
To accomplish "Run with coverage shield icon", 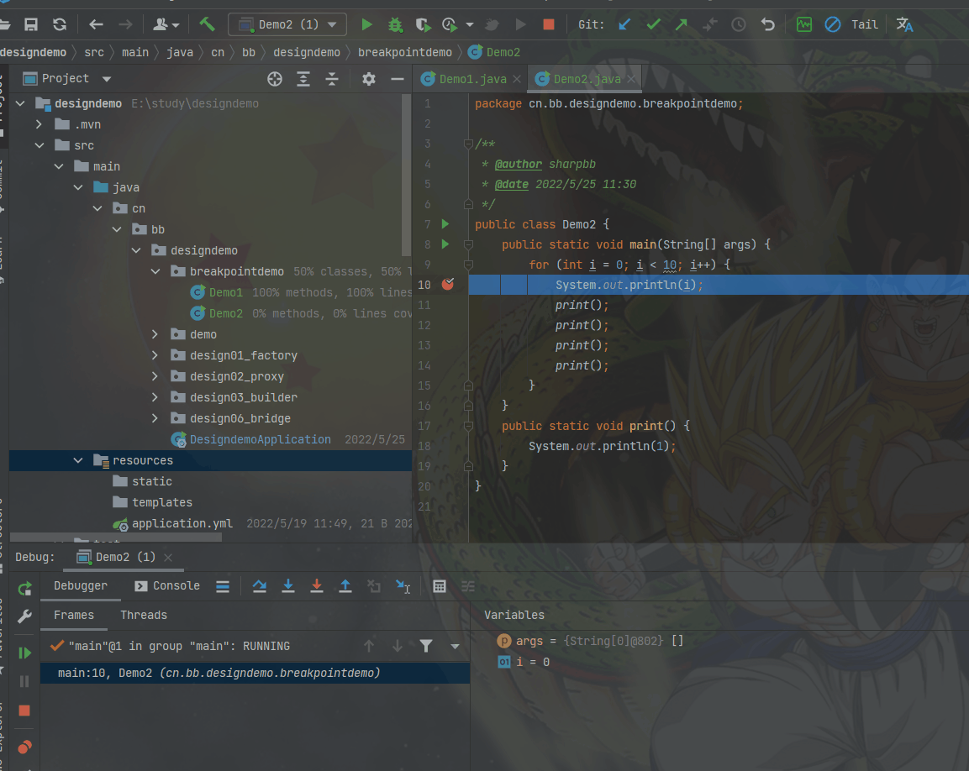I will point(423,24).
